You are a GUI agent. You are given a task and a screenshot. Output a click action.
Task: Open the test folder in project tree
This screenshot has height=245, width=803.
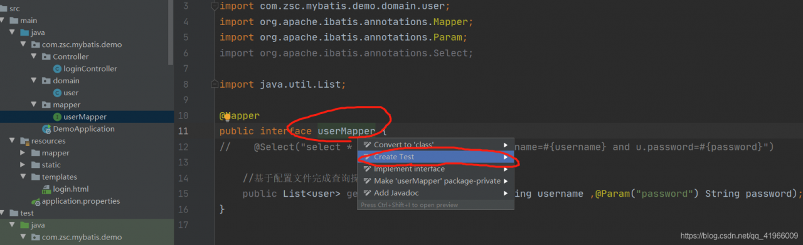27,213
